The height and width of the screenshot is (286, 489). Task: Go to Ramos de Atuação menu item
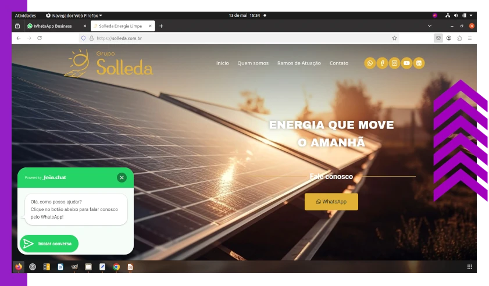click(299, 63)
